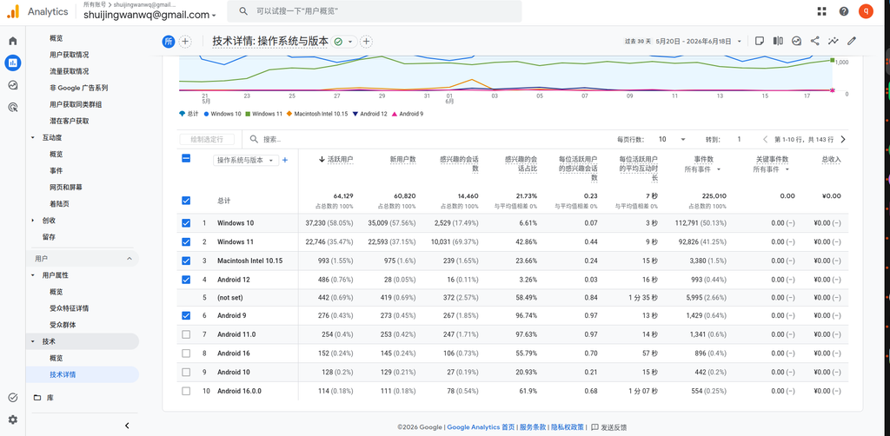
Task: Click the Macintosh Intel 10.15 orange legend swatch
Action: click(289, 114)
